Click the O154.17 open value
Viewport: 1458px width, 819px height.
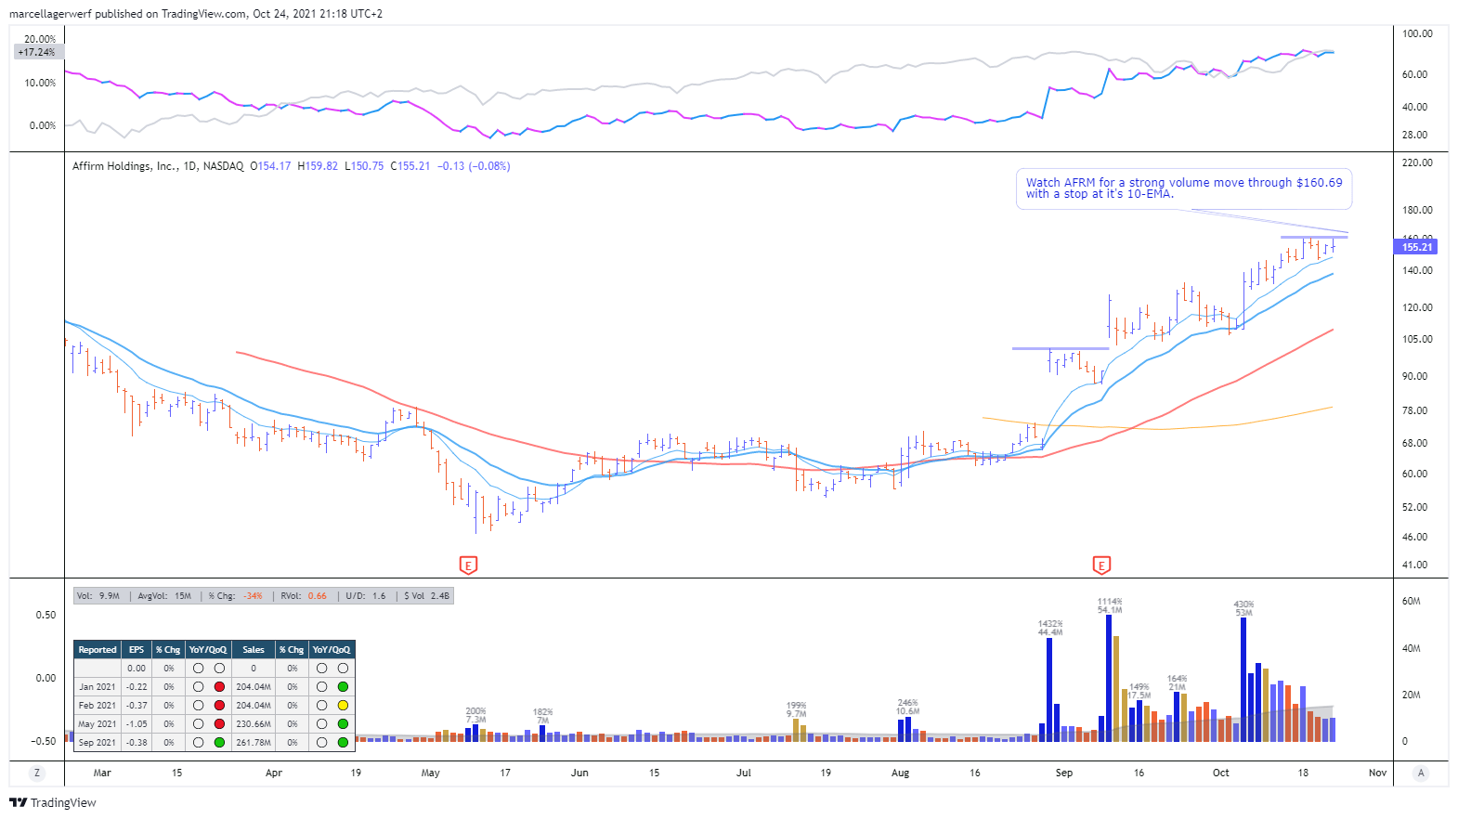pos(270,166)
